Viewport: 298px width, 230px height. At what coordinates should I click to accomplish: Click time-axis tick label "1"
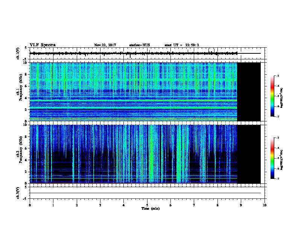(53, 205)
